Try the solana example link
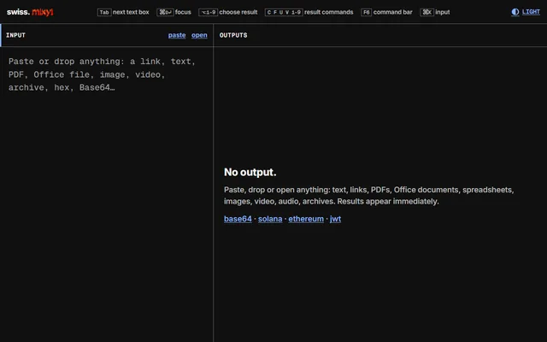Image resolution: width=547 pixels, height=342 pixels. click(270, 219)
